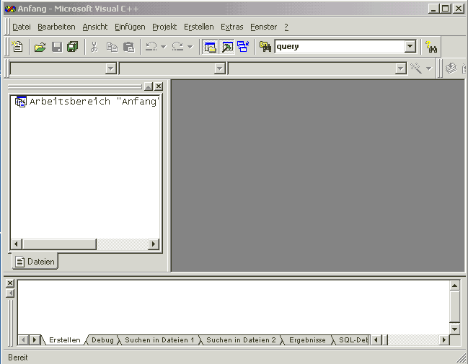Toggle the Workspace window button

[210, 47]
